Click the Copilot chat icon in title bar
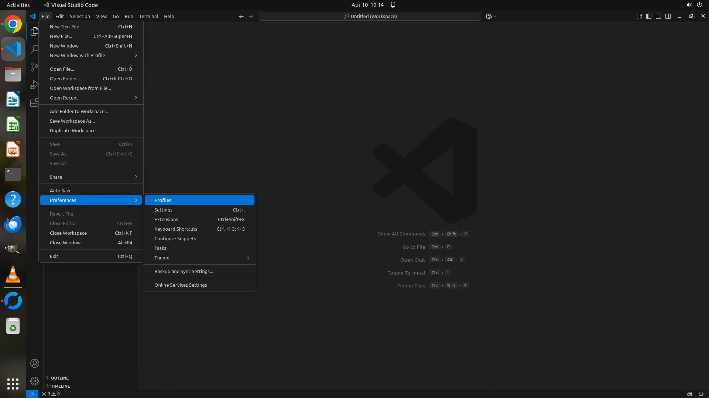The image size is (709, 398). tap(489, 16)
